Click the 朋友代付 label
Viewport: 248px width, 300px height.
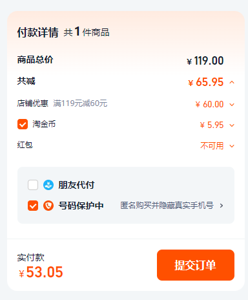[76, 185]
